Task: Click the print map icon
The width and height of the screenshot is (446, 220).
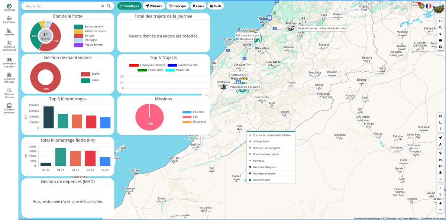Action: tap(440, 47)
